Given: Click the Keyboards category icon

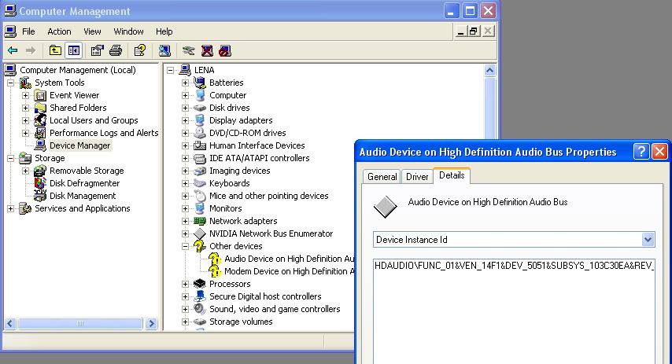Looking at the screenshot, I should coord(200,183).
